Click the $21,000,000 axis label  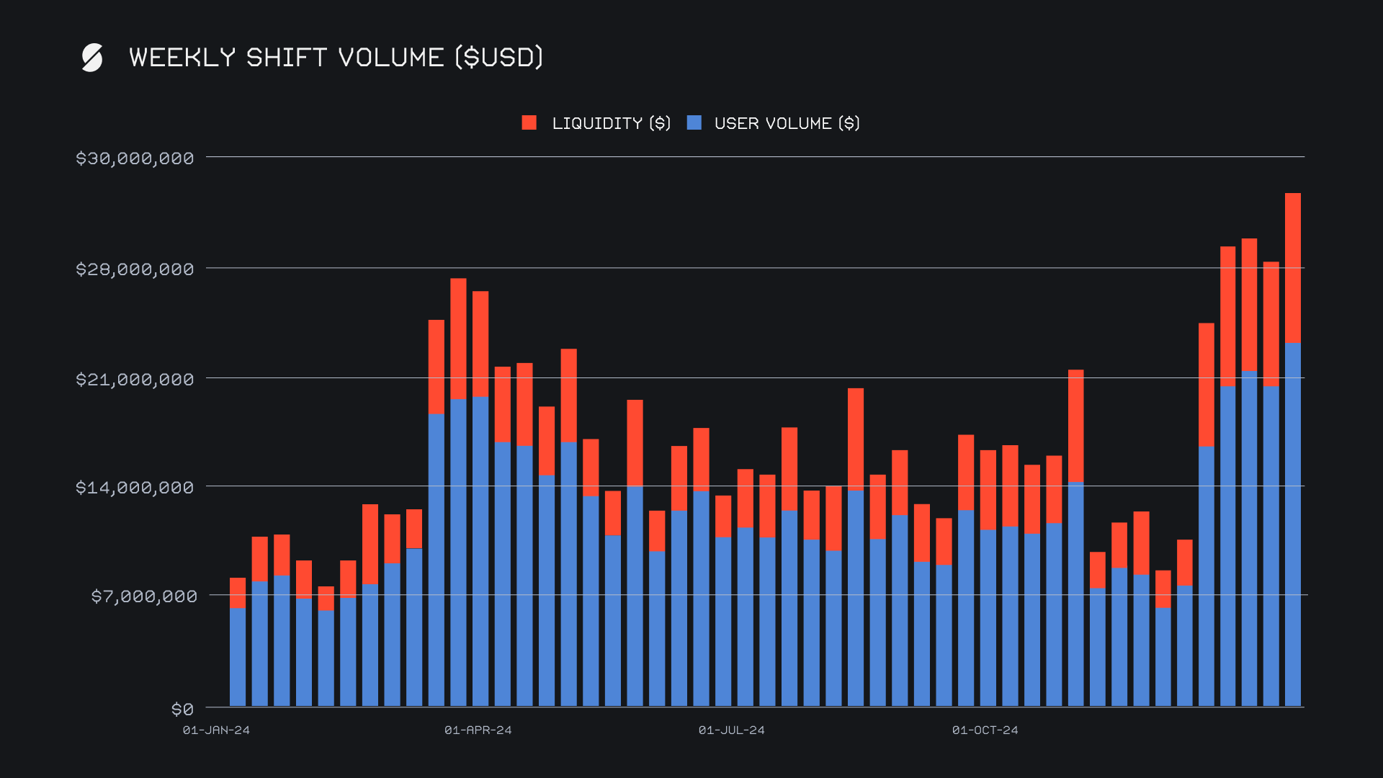tap(135, 380)
